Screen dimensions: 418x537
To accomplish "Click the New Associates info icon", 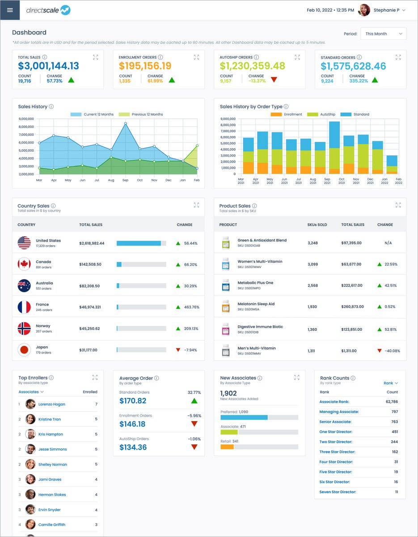I will [x=260, y=378].
